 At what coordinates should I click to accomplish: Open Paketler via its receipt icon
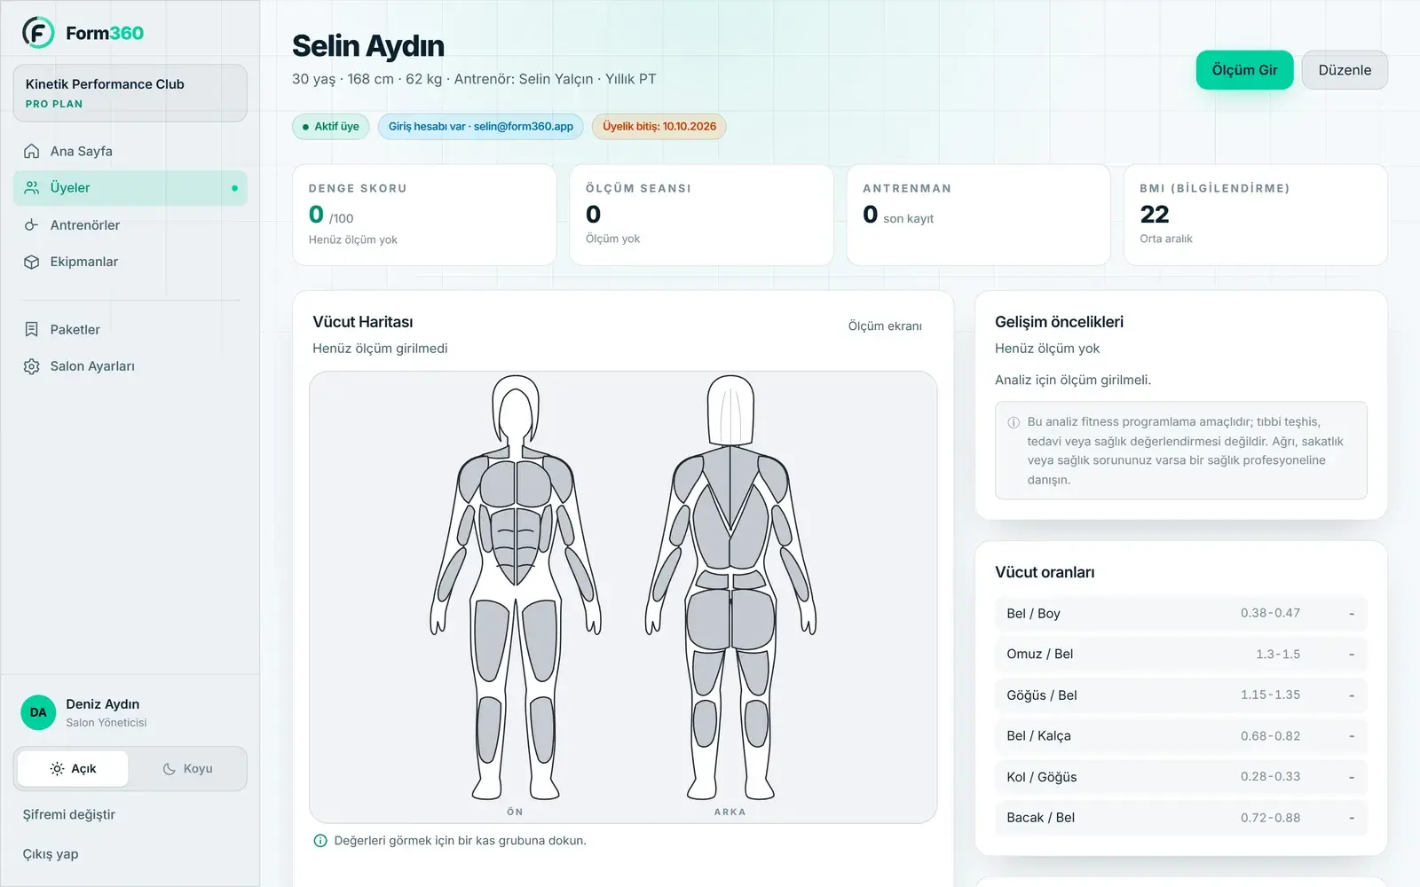point(32,329)
